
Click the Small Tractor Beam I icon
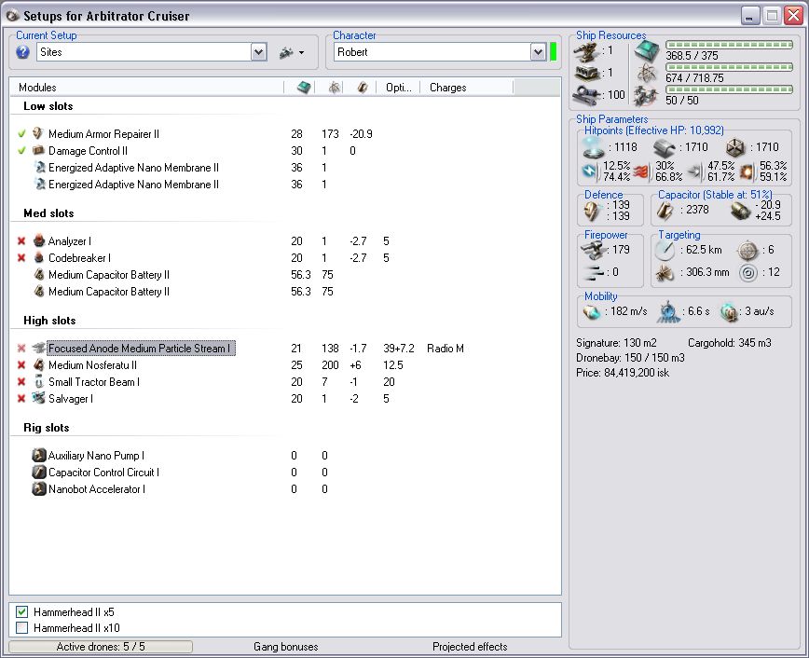click(x=39, y=382)
